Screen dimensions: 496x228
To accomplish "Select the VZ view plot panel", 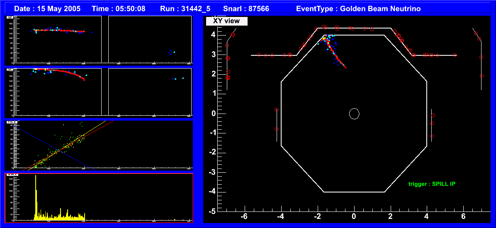I will 99,93.
